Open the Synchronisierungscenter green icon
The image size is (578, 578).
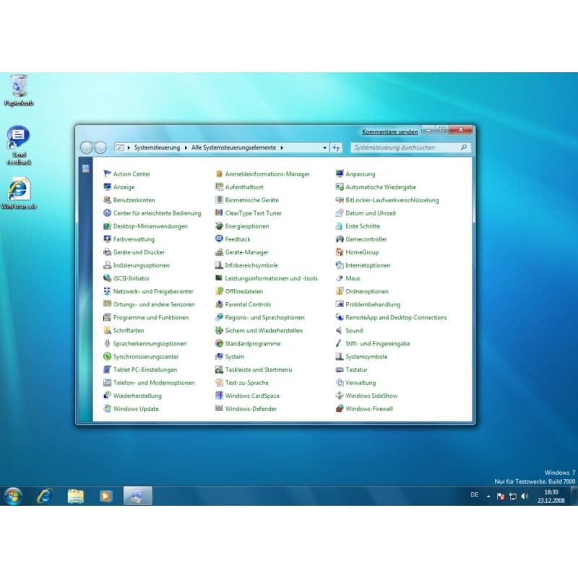click(107, 356)
